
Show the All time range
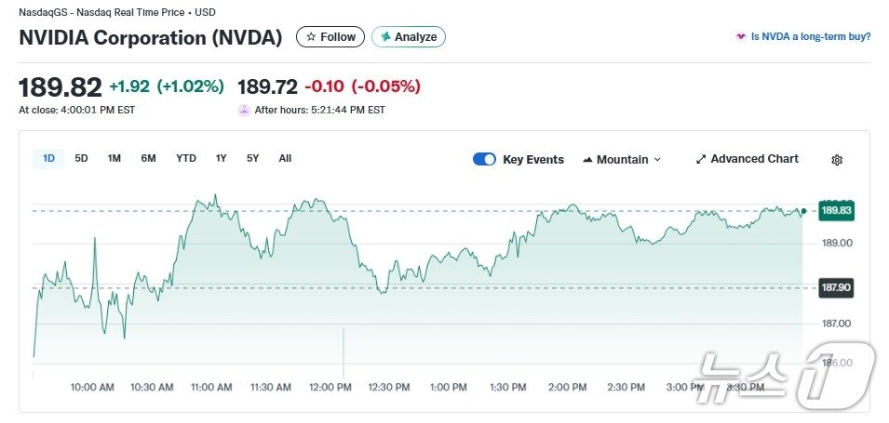[285, 158]
